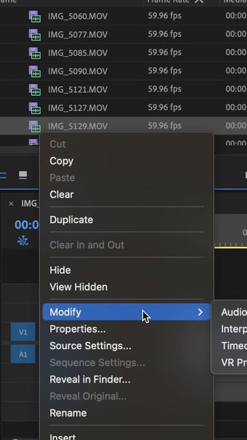Select the IMG_5129.MOV file name

click(78, 126)
